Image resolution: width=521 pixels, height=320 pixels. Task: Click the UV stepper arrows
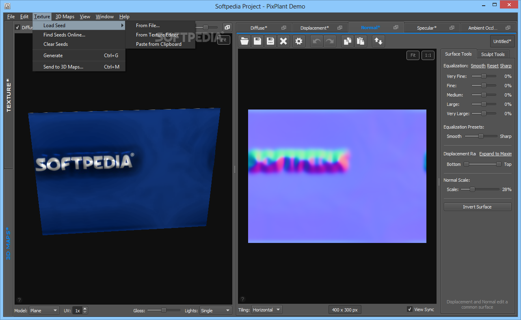coord(85,311)
